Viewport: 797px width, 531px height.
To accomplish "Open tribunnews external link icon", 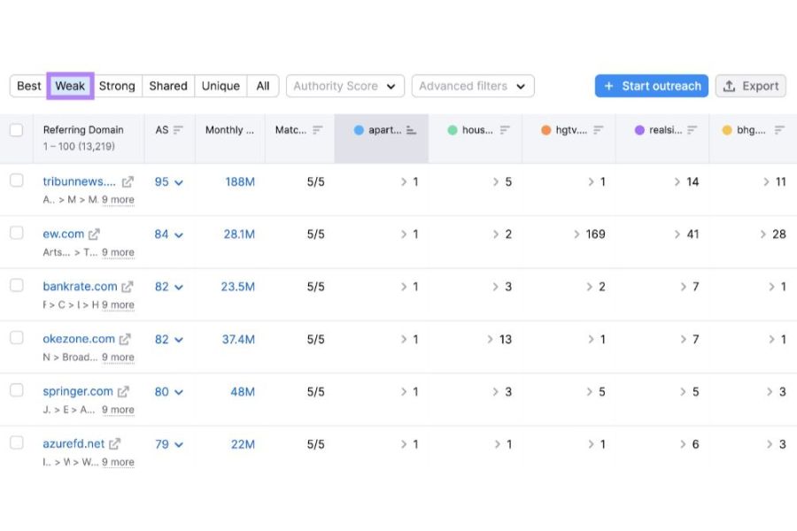I will 128,181.
